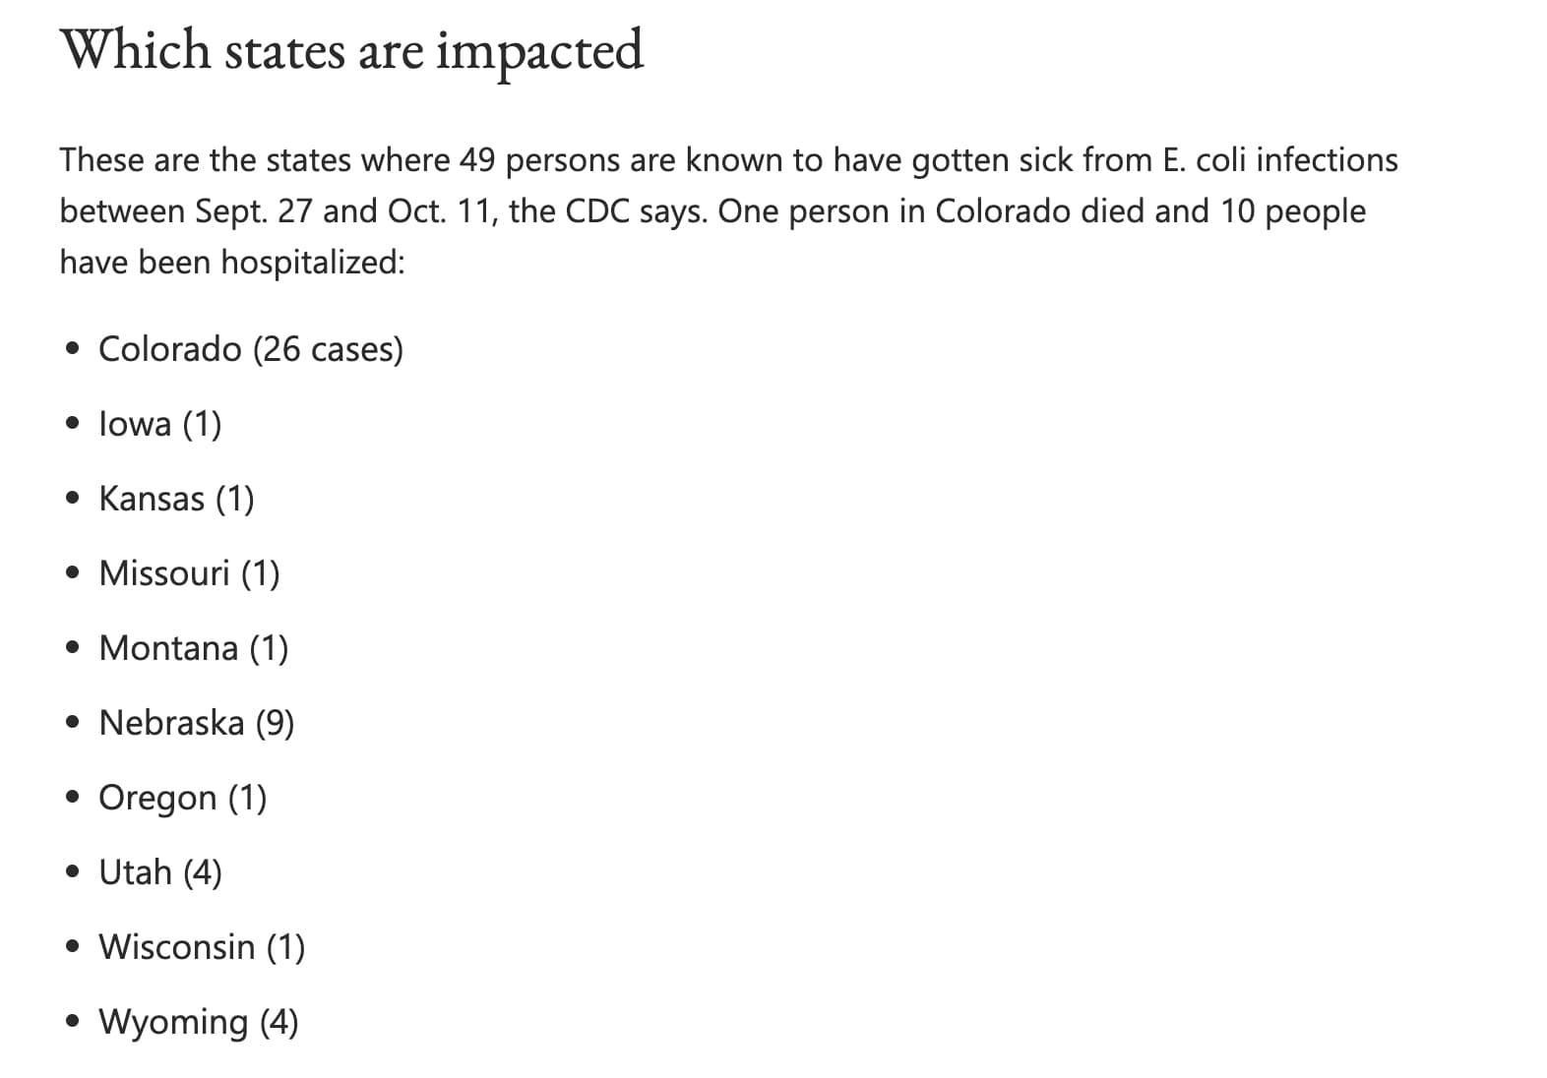Click the Wyoming (4) list item
The image size is (1547, 1078).
[x=198, y=1022]
